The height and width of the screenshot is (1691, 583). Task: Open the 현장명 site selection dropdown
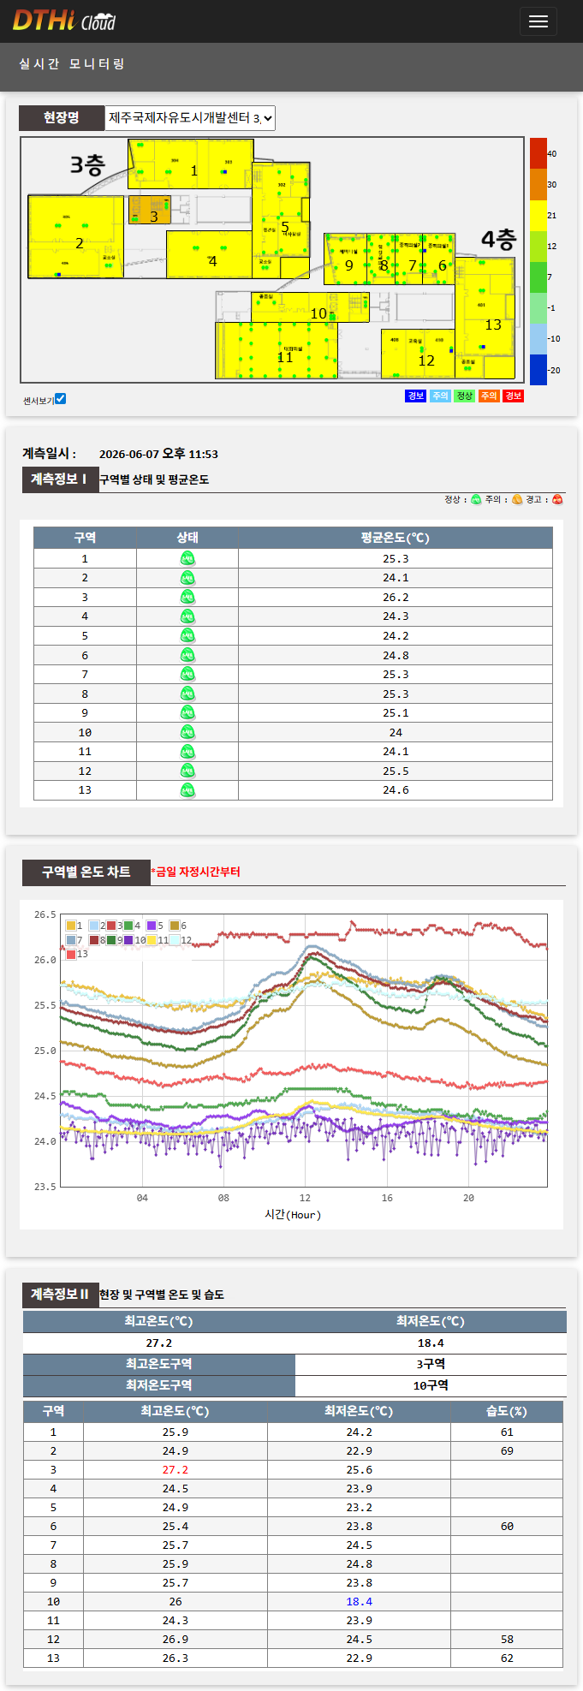(190, 118)
